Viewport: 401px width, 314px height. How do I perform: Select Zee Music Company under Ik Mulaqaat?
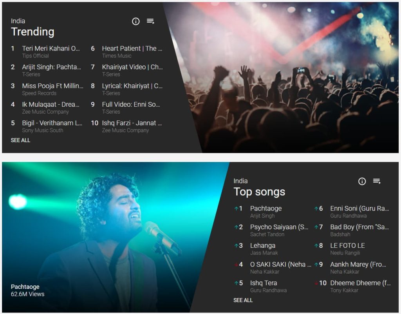coord(45,112)
